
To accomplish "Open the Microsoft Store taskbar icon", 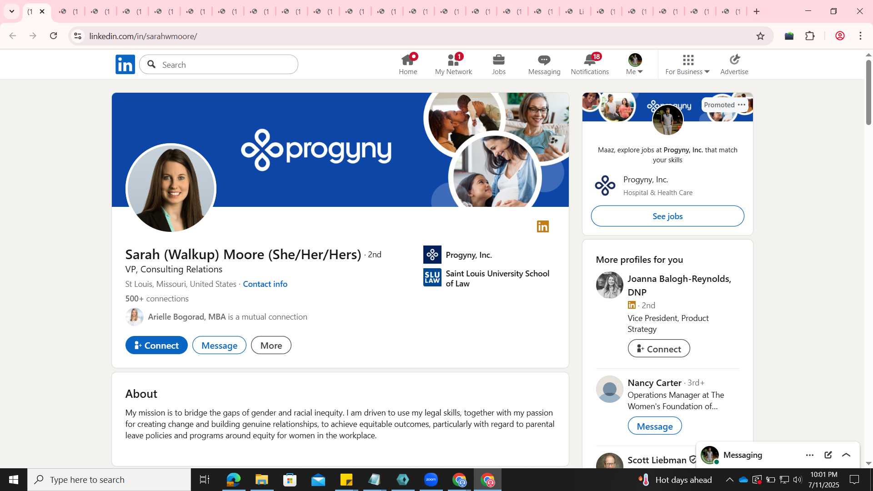I will (x=290, y=480).
